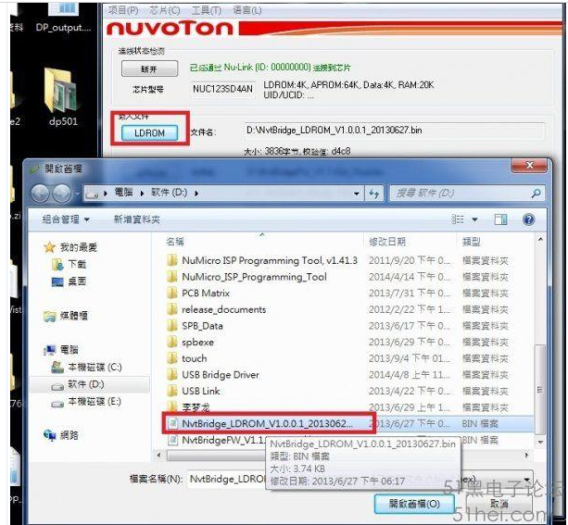This screenshot has width=568, height=525.
Task: Select NuMicro ISP Programming Tool, v1.41.3 folder
Action: [x=263, y=260]
